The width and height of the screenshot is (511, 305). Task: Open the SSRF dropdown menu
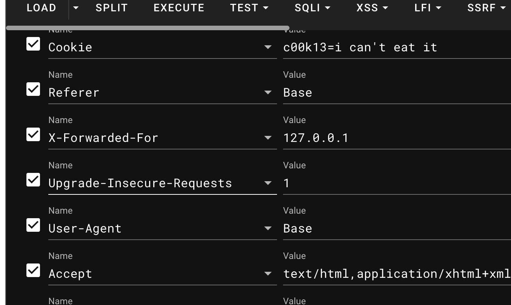[x=486, y=8]
